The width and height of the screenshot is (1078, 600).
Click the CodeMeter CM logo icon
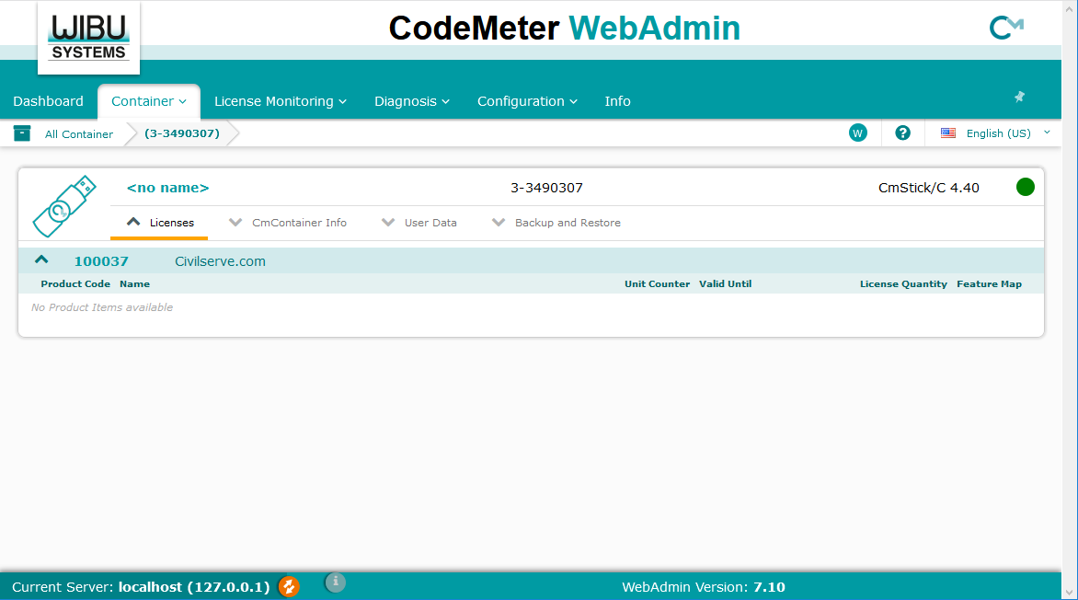pos(1005,28)
